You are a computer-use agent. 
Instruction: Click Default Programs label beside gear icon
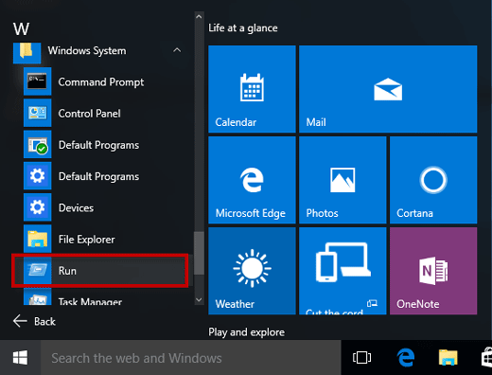(x=98, y=176)
